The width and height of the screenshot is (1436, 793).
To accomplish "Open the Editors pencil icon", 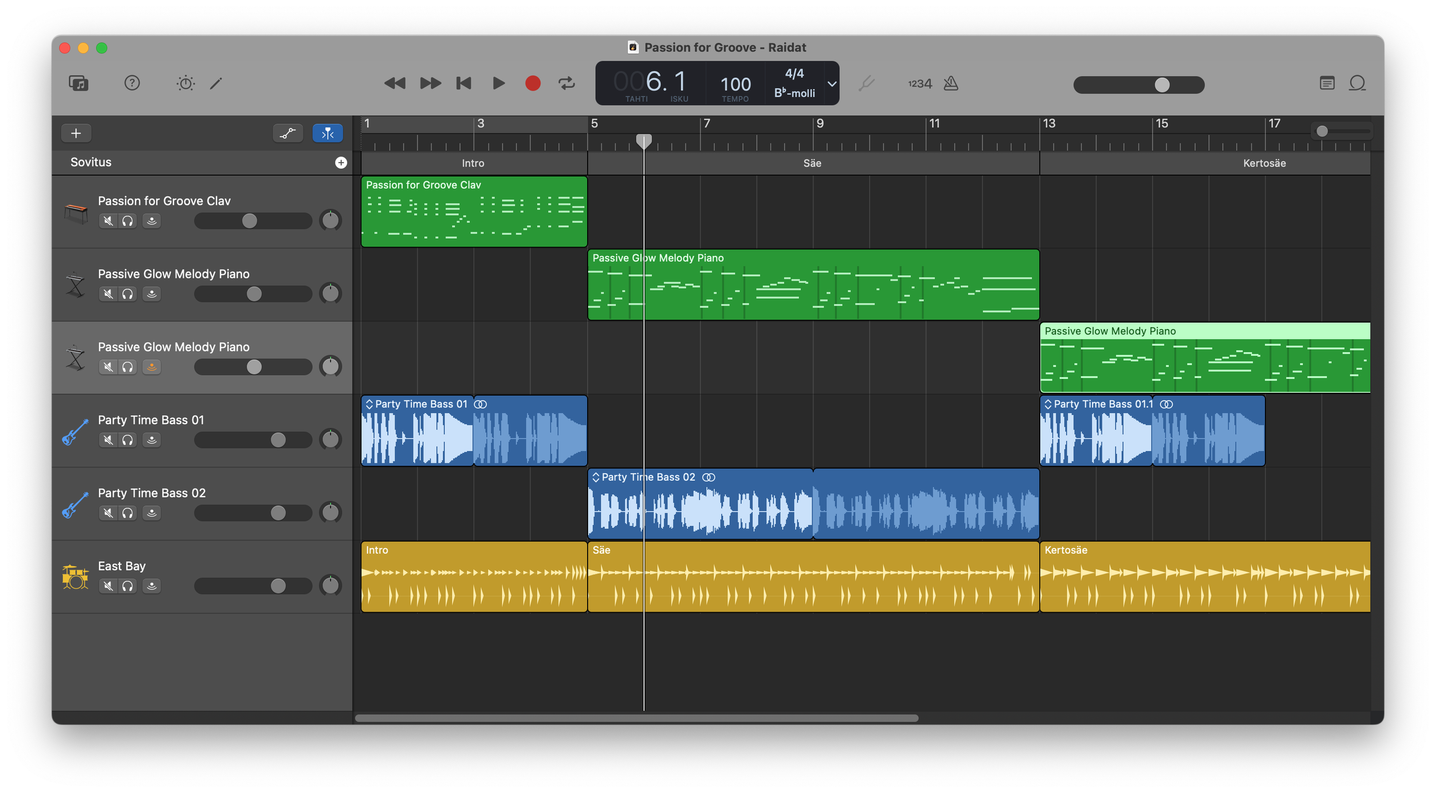I will [x=216, y=83].
